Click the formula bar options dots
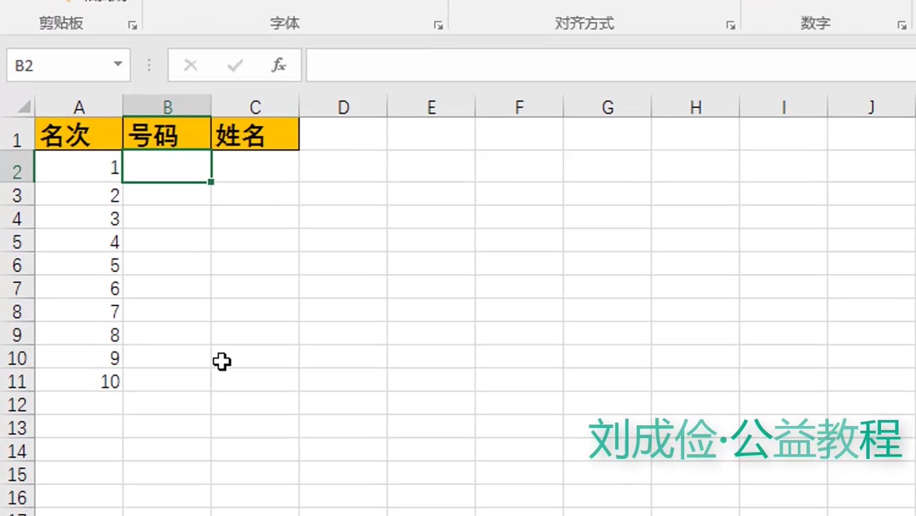This screenshot has height=516, width=916. [x=149, y=65]
